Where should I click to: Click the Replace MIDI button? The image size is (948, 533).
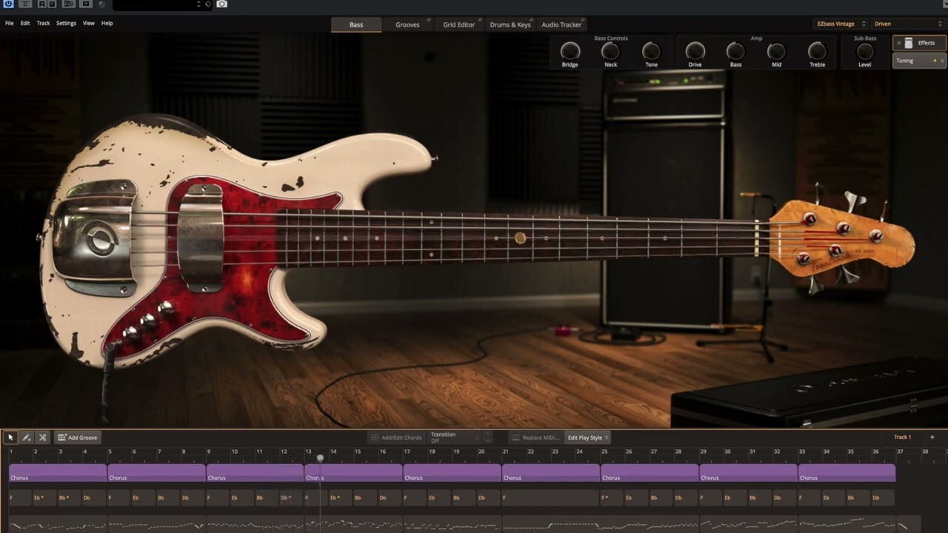pos(536,438)
